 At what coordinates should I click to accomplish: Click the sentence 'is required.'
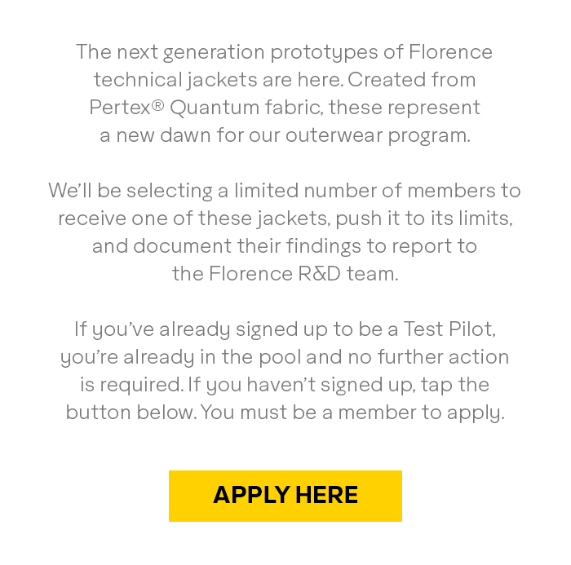(132, 385)
